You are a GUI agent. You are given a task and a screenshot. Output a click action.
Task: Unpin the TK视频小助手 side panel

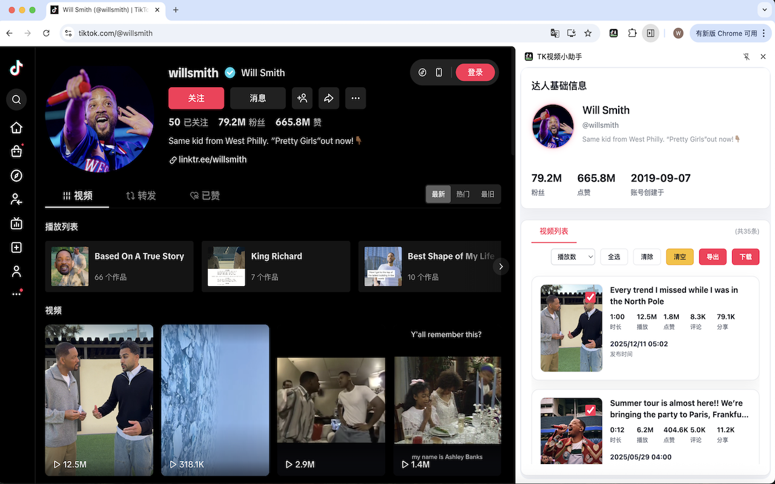pyautogui.click(x=747, y=56)
